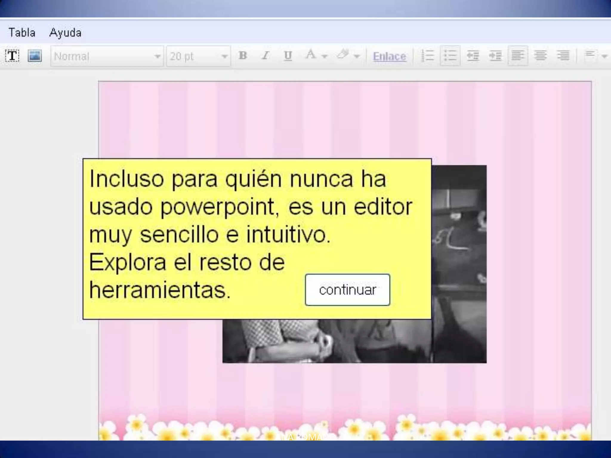This screenshot has width=611, height=458.
Task: Apply italic formatting
Action: click(265, 56)
